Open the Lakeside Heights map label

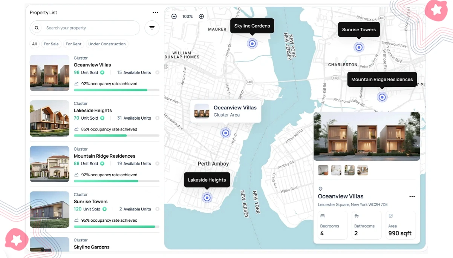point(207,180)
